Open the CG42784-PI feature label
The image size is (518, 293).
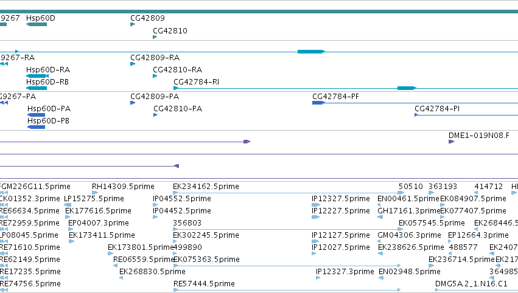pos(436,109)
